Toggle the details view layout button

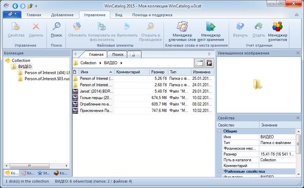pos(199,63)
